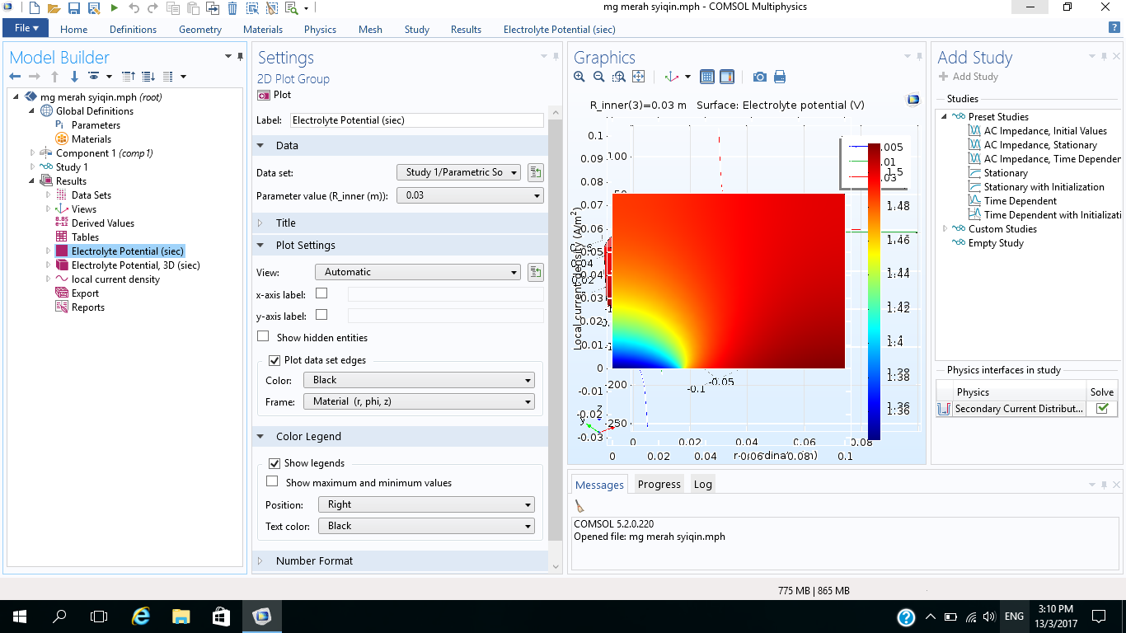Go to source icon next to Data set
The image size is (1126, 633).
pos(536,172)
